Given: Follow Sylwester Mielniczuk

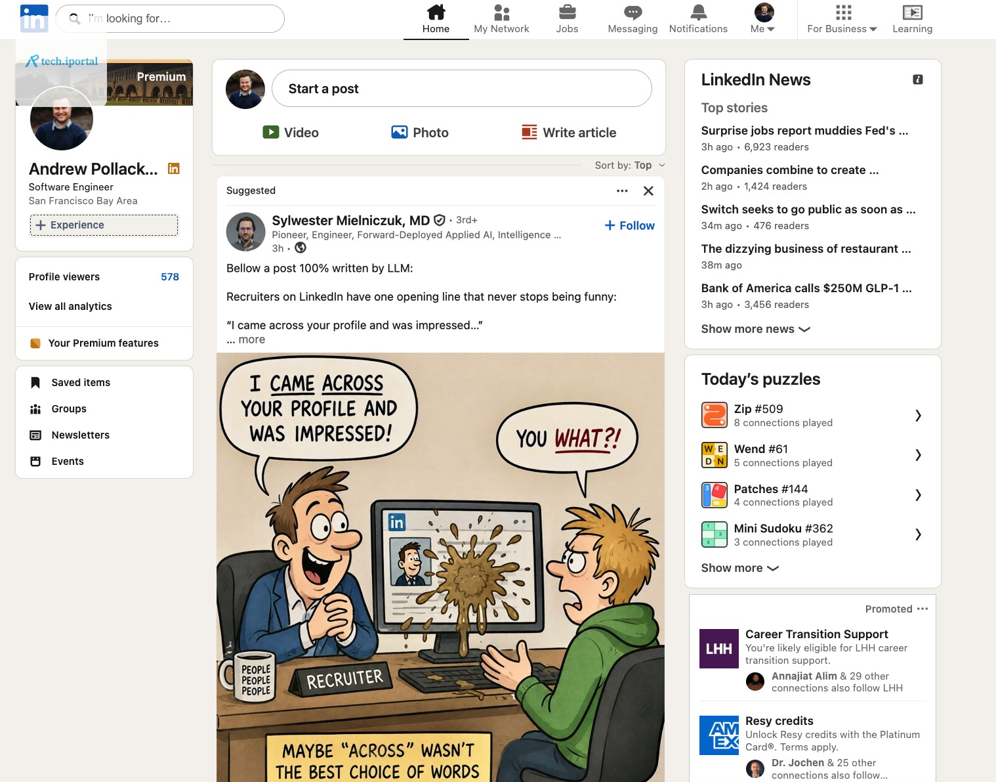Looking at the screenshot, I should (629, 225).
